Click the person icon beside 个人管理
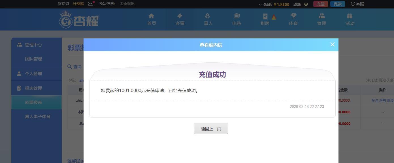The width and height of the screenshot is (394, 163). [x=19, y=73]
